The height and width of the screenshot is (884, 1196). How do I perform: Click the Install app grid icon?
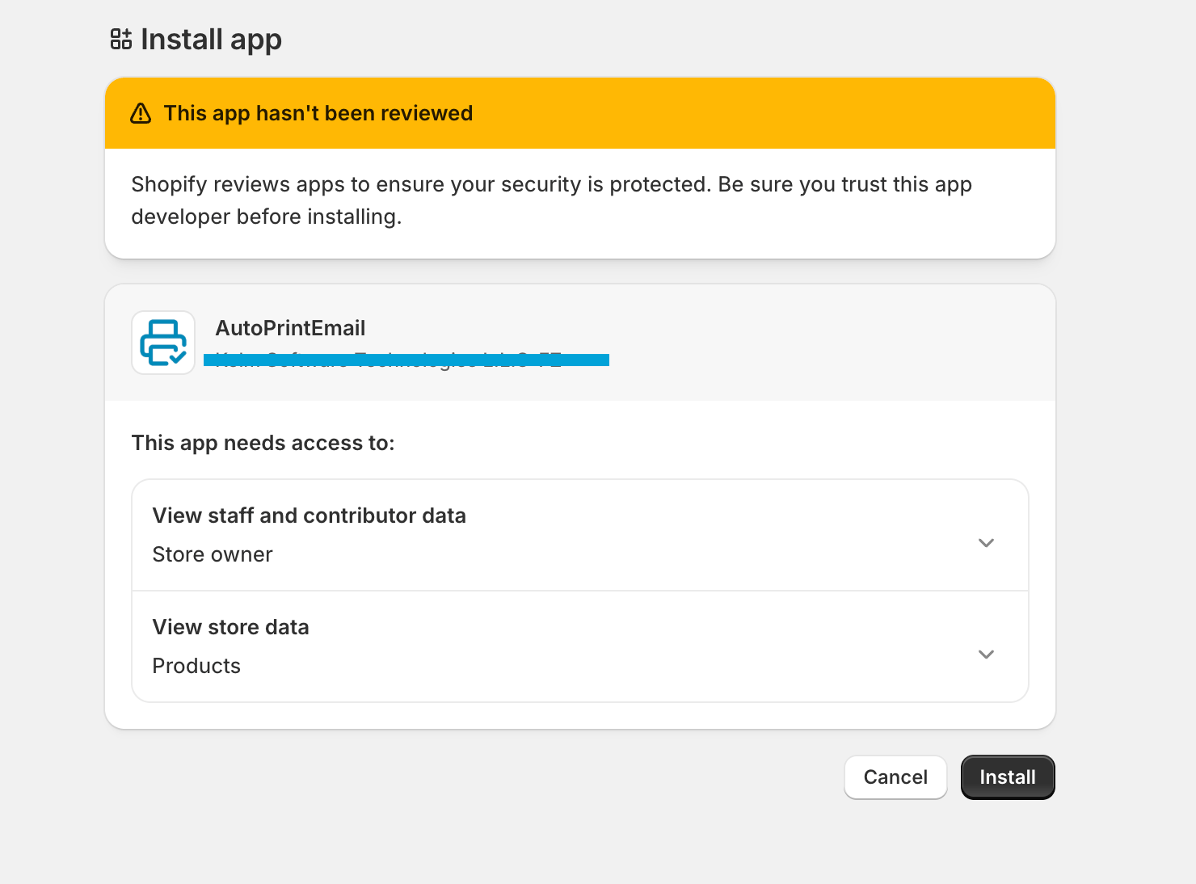pyautogui.click(x=121, y=39)
